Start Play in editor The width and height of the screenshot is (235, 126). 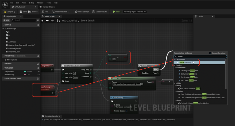pyautogui.click(x=116, y=12)
